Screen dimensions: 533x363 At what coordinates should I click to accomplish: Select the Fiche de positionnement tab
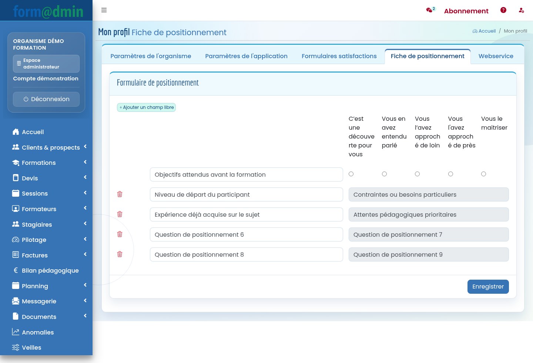click(428, 56)
